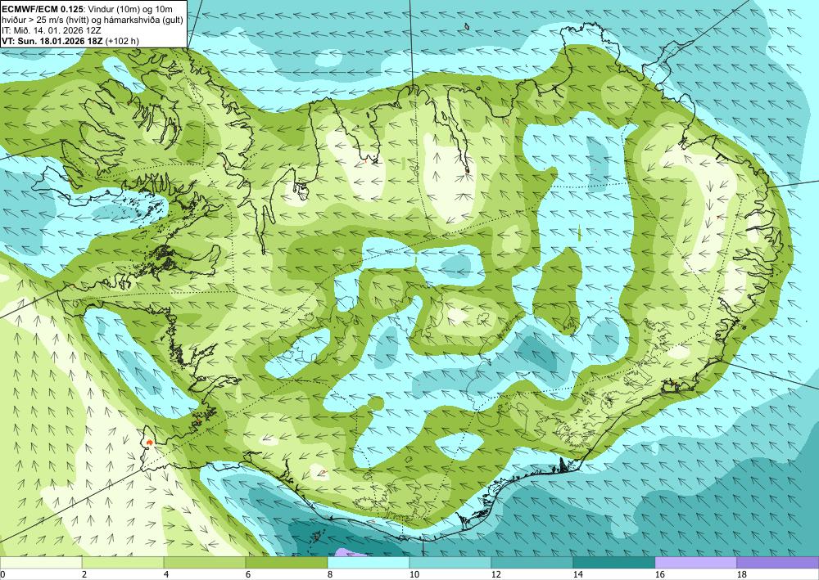Click the legend value '8'
Image resolution: width=819 pixels, height=580 pixels.
tap(330, 575)
